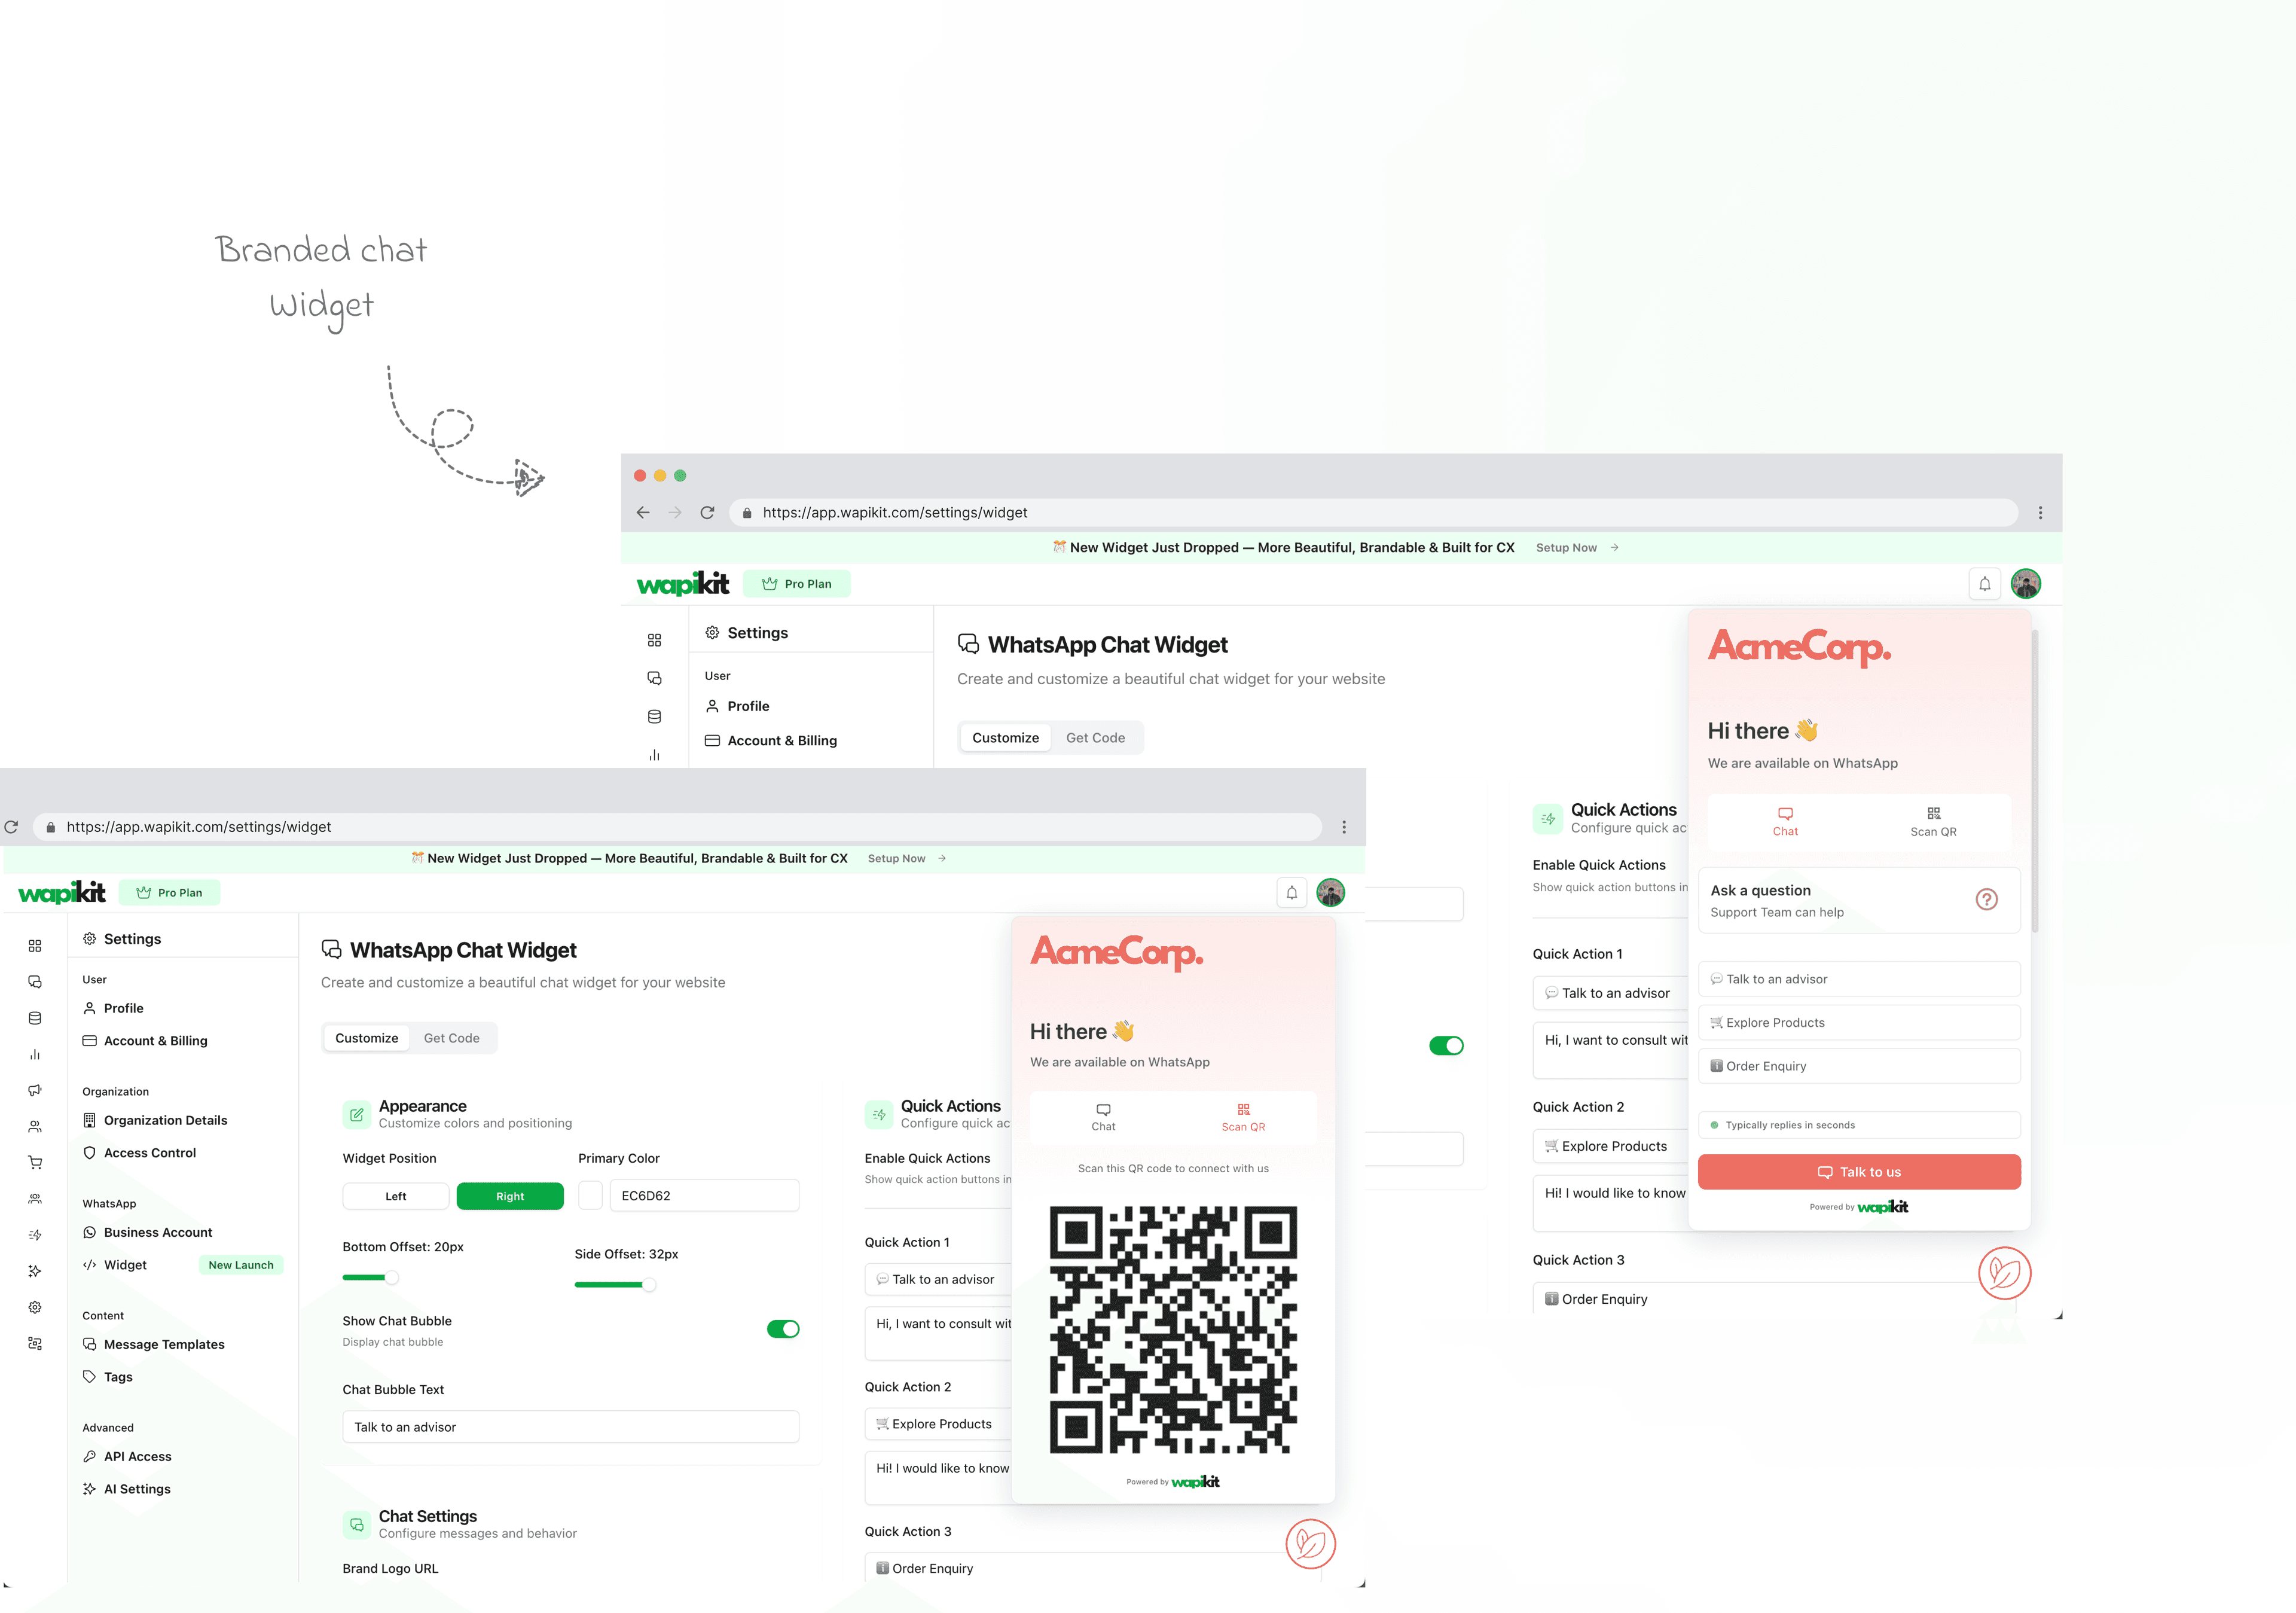Click the Side Offset slider handle
Viewport: 2296px width, 1613px height.
click(x=649, y=1285)
